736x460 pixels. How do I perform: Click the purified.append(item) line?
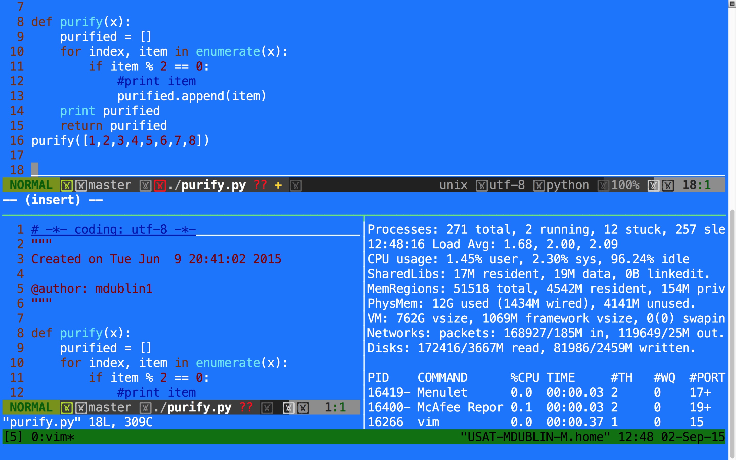[x=192, y=96]
